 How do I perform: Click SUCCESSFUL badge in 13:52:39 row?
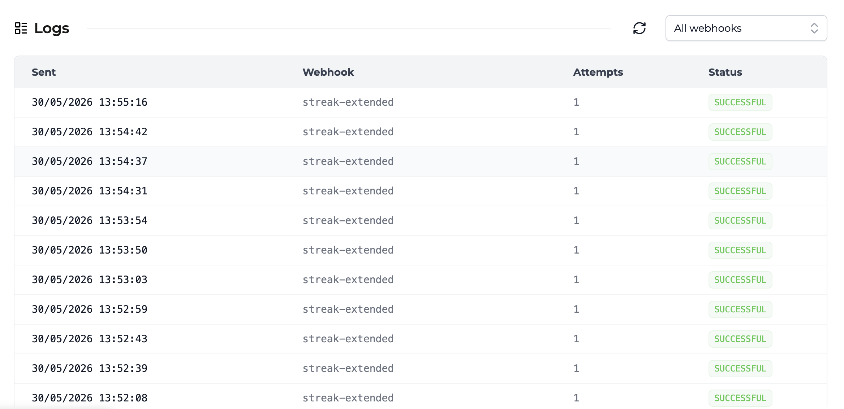pos(740,369)
